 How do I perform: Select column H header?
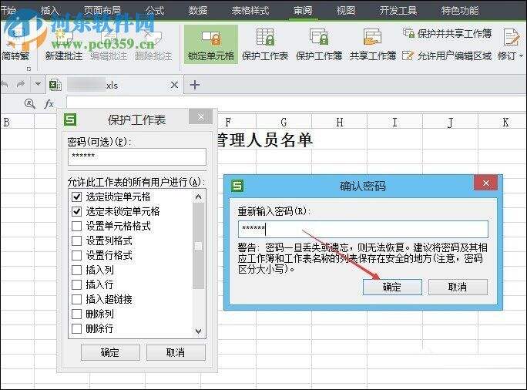click(340, 122)
